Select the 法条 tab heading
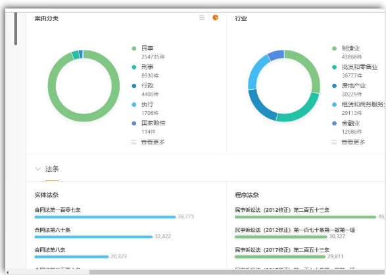 52,169
